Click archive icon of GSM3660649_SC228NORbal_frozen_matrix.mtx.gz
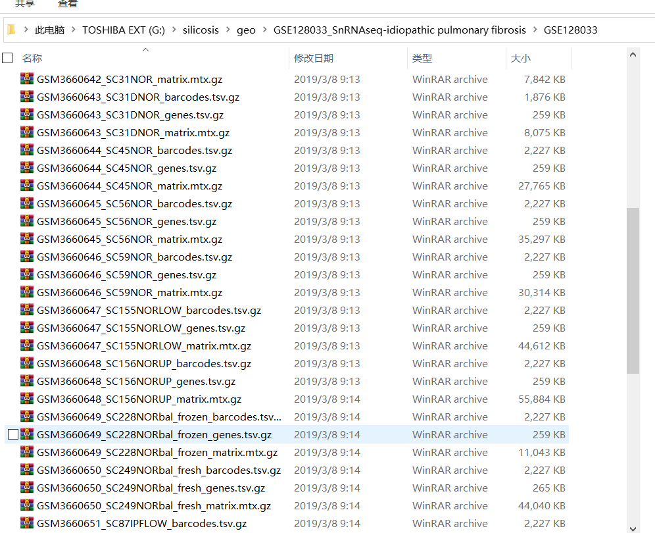The height and width of the screenshot is (533, 655). [x=27, y=451]
